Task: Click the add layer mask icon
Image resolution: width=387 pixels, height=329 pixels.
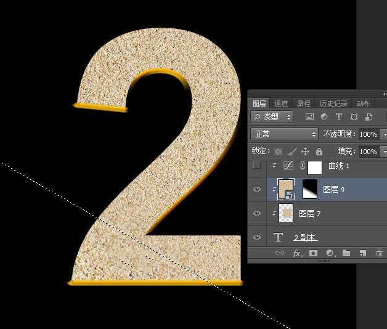Action: coord(314,253)
